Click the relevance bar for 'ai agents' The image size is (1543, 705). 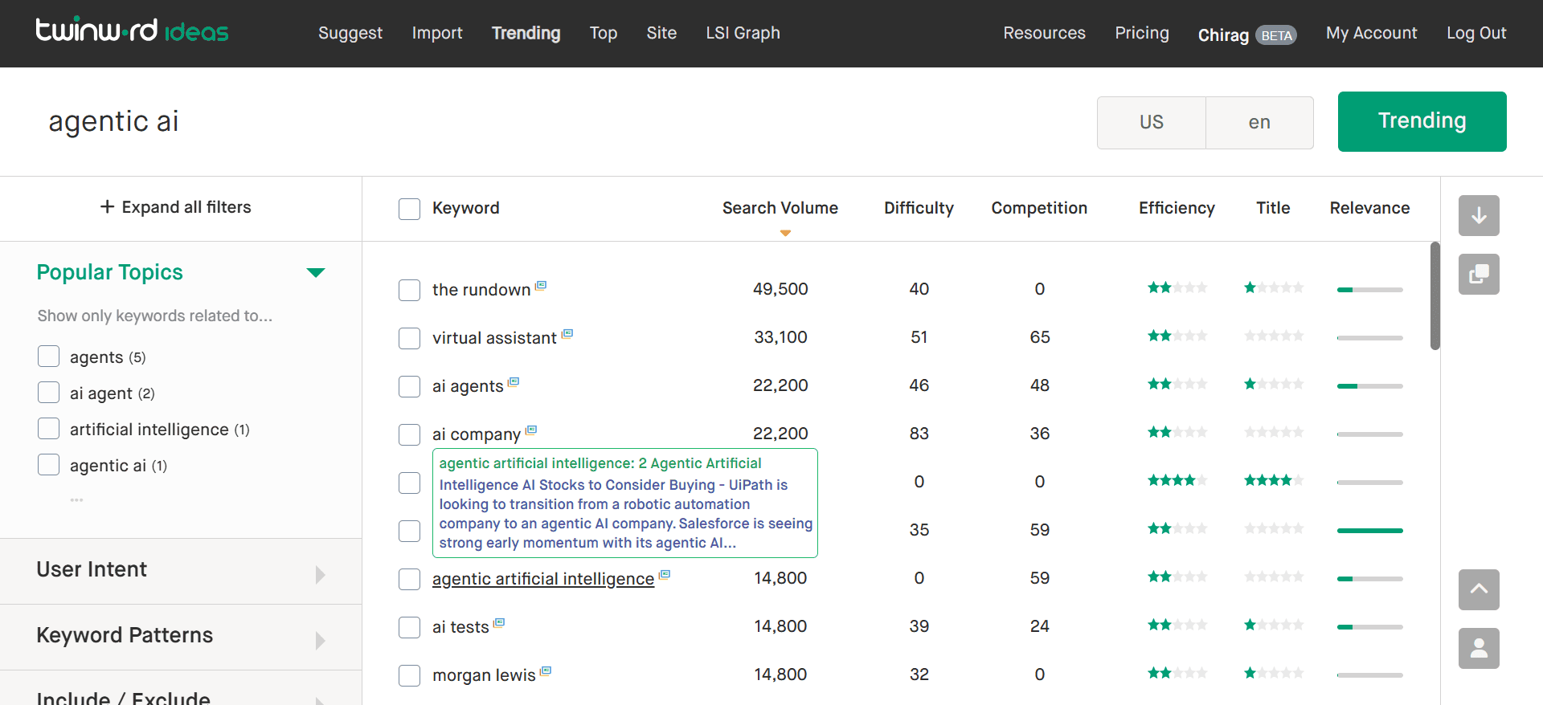tap(1369, 386)
